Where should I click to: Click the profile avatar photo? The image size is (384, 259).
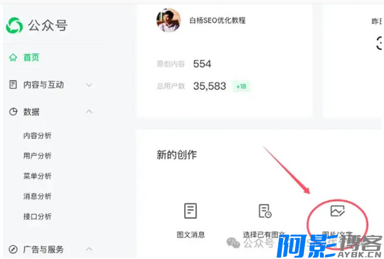[x=168, y=20]
